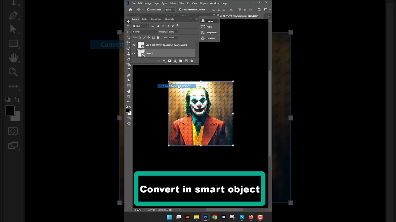This screenshot has height=222, width=396.
Task: Open the Normal blend mode dropdown
Action: 144,32
